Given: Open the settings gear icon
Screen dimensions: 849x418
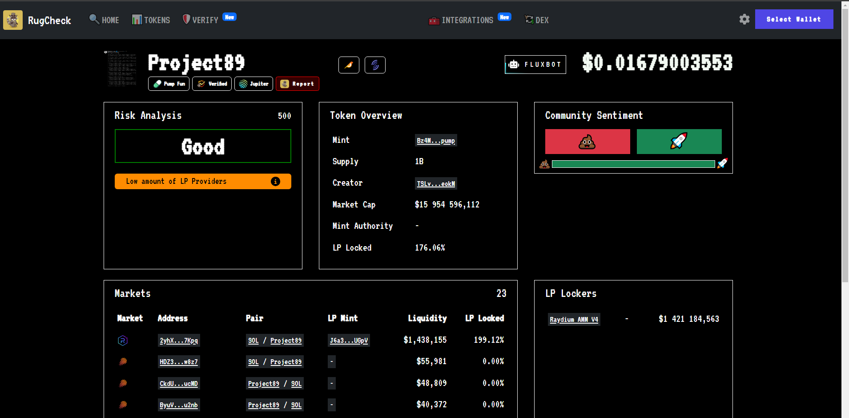Looking at the screenshot, I should [744, 19].
